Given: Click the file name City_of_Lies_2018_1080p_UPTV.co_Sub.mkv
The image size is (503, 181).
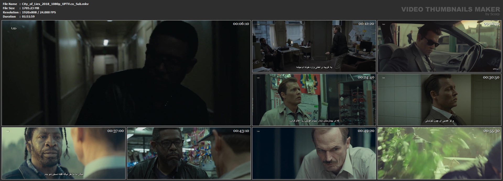Looking at the screenshot, I should pyautogui.click(x=55, y=4).
